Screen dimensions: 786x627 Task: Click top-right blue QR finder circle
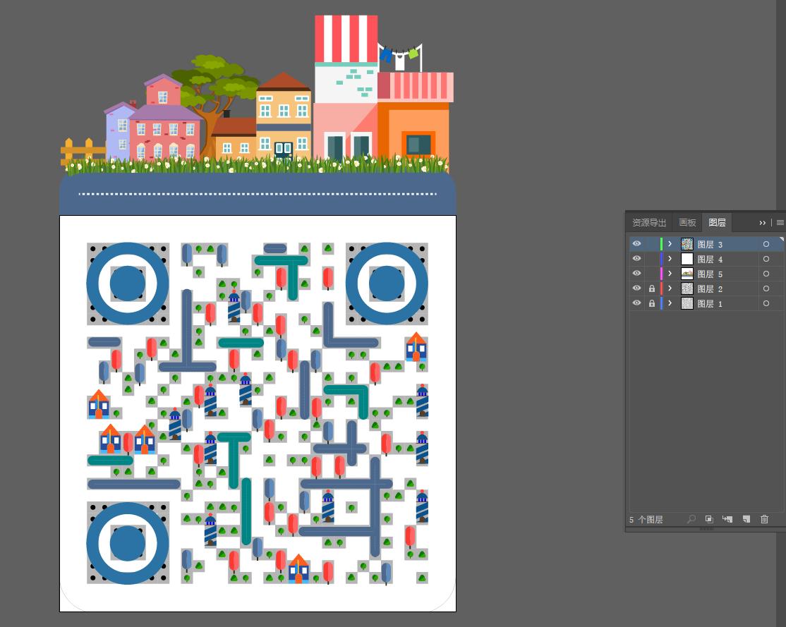click(387, 284)
